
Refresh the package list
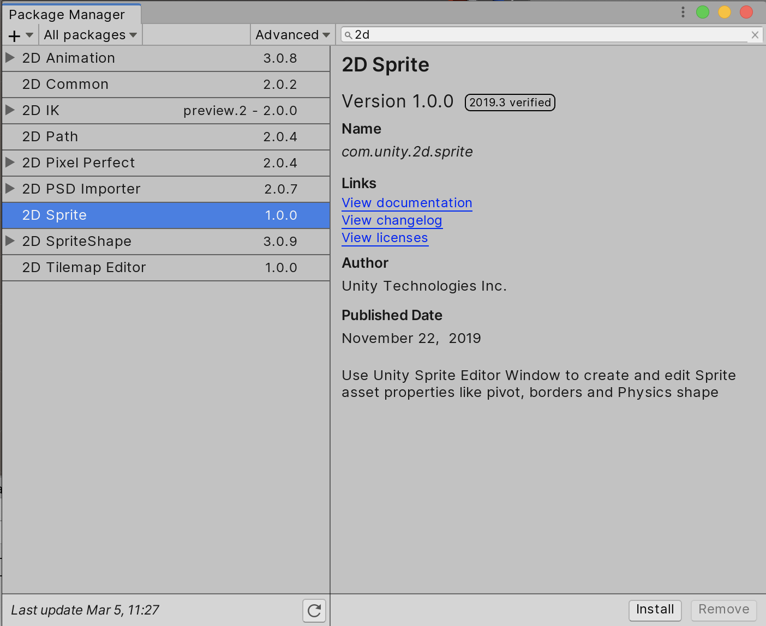pos(314,610)
